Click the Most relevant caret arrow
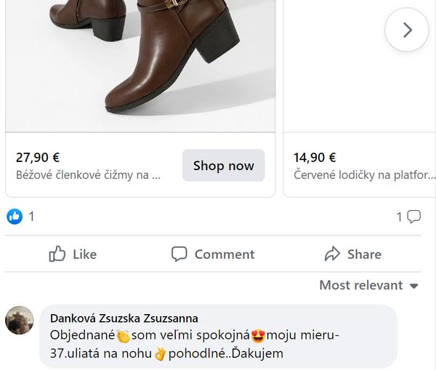This screenshot has width=436, height=370. click(x=414, y=286)
